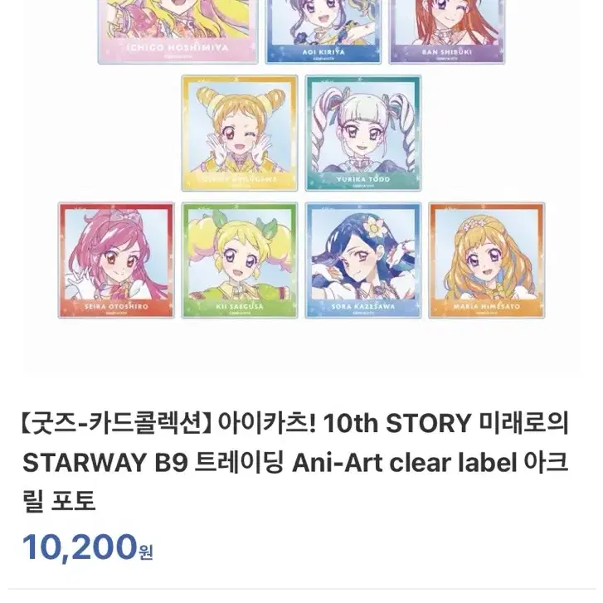Viewport: 603px width, 603px height.
Task: Click the SORA KAZESAWA name label
Action: 363,307
